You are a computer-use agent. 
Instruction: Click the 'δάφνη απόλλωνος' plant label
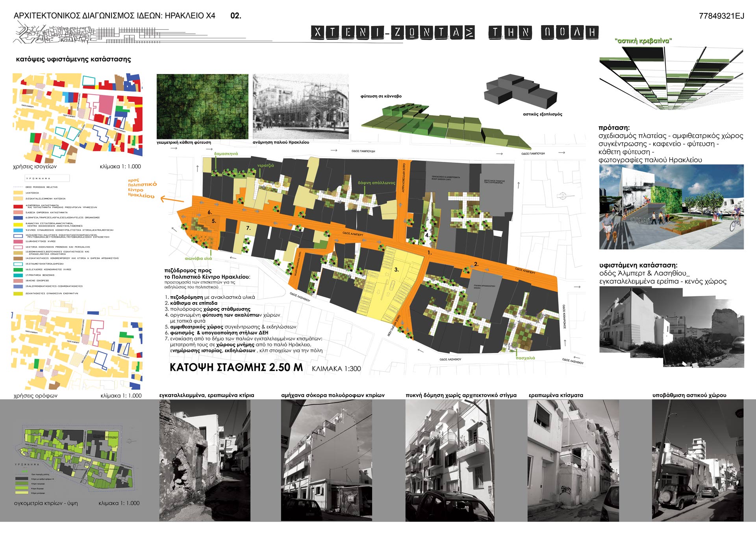[x=376, y=183]
